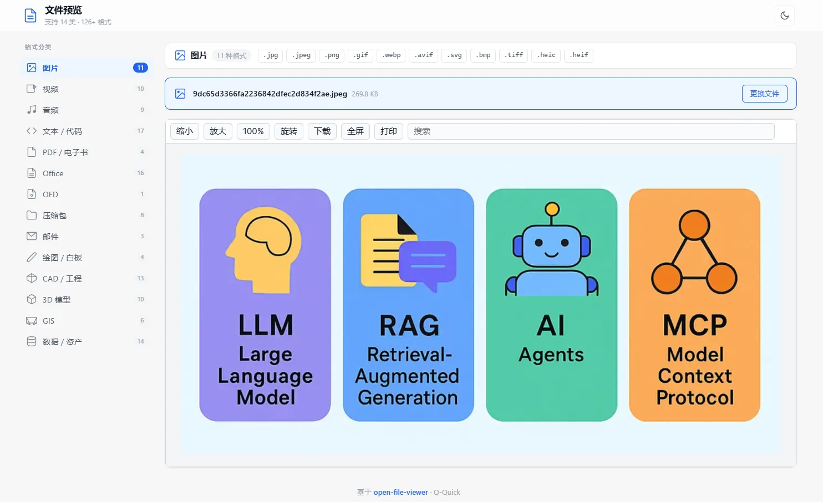The height and width of the screenshot is (502, 823).
Task: Toggle dark mode with the moon icon
Action: (x=784, y=16)
